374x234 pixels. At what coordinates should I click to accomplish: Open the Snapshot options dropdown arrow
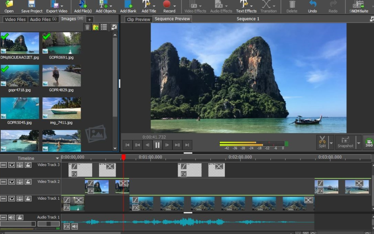358,143
